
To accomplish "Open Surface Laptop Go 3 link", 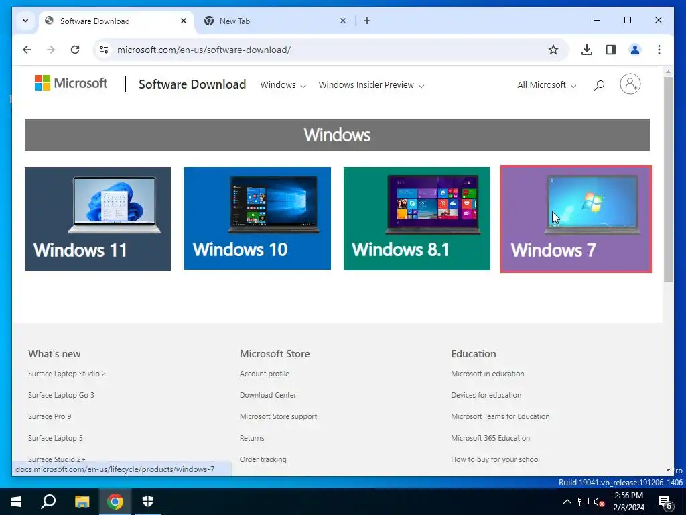I will coord(61,395).
